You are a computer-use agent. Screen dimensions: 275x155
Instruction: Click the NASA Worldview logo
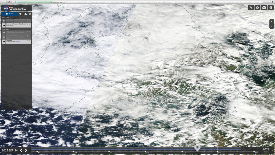15,8
